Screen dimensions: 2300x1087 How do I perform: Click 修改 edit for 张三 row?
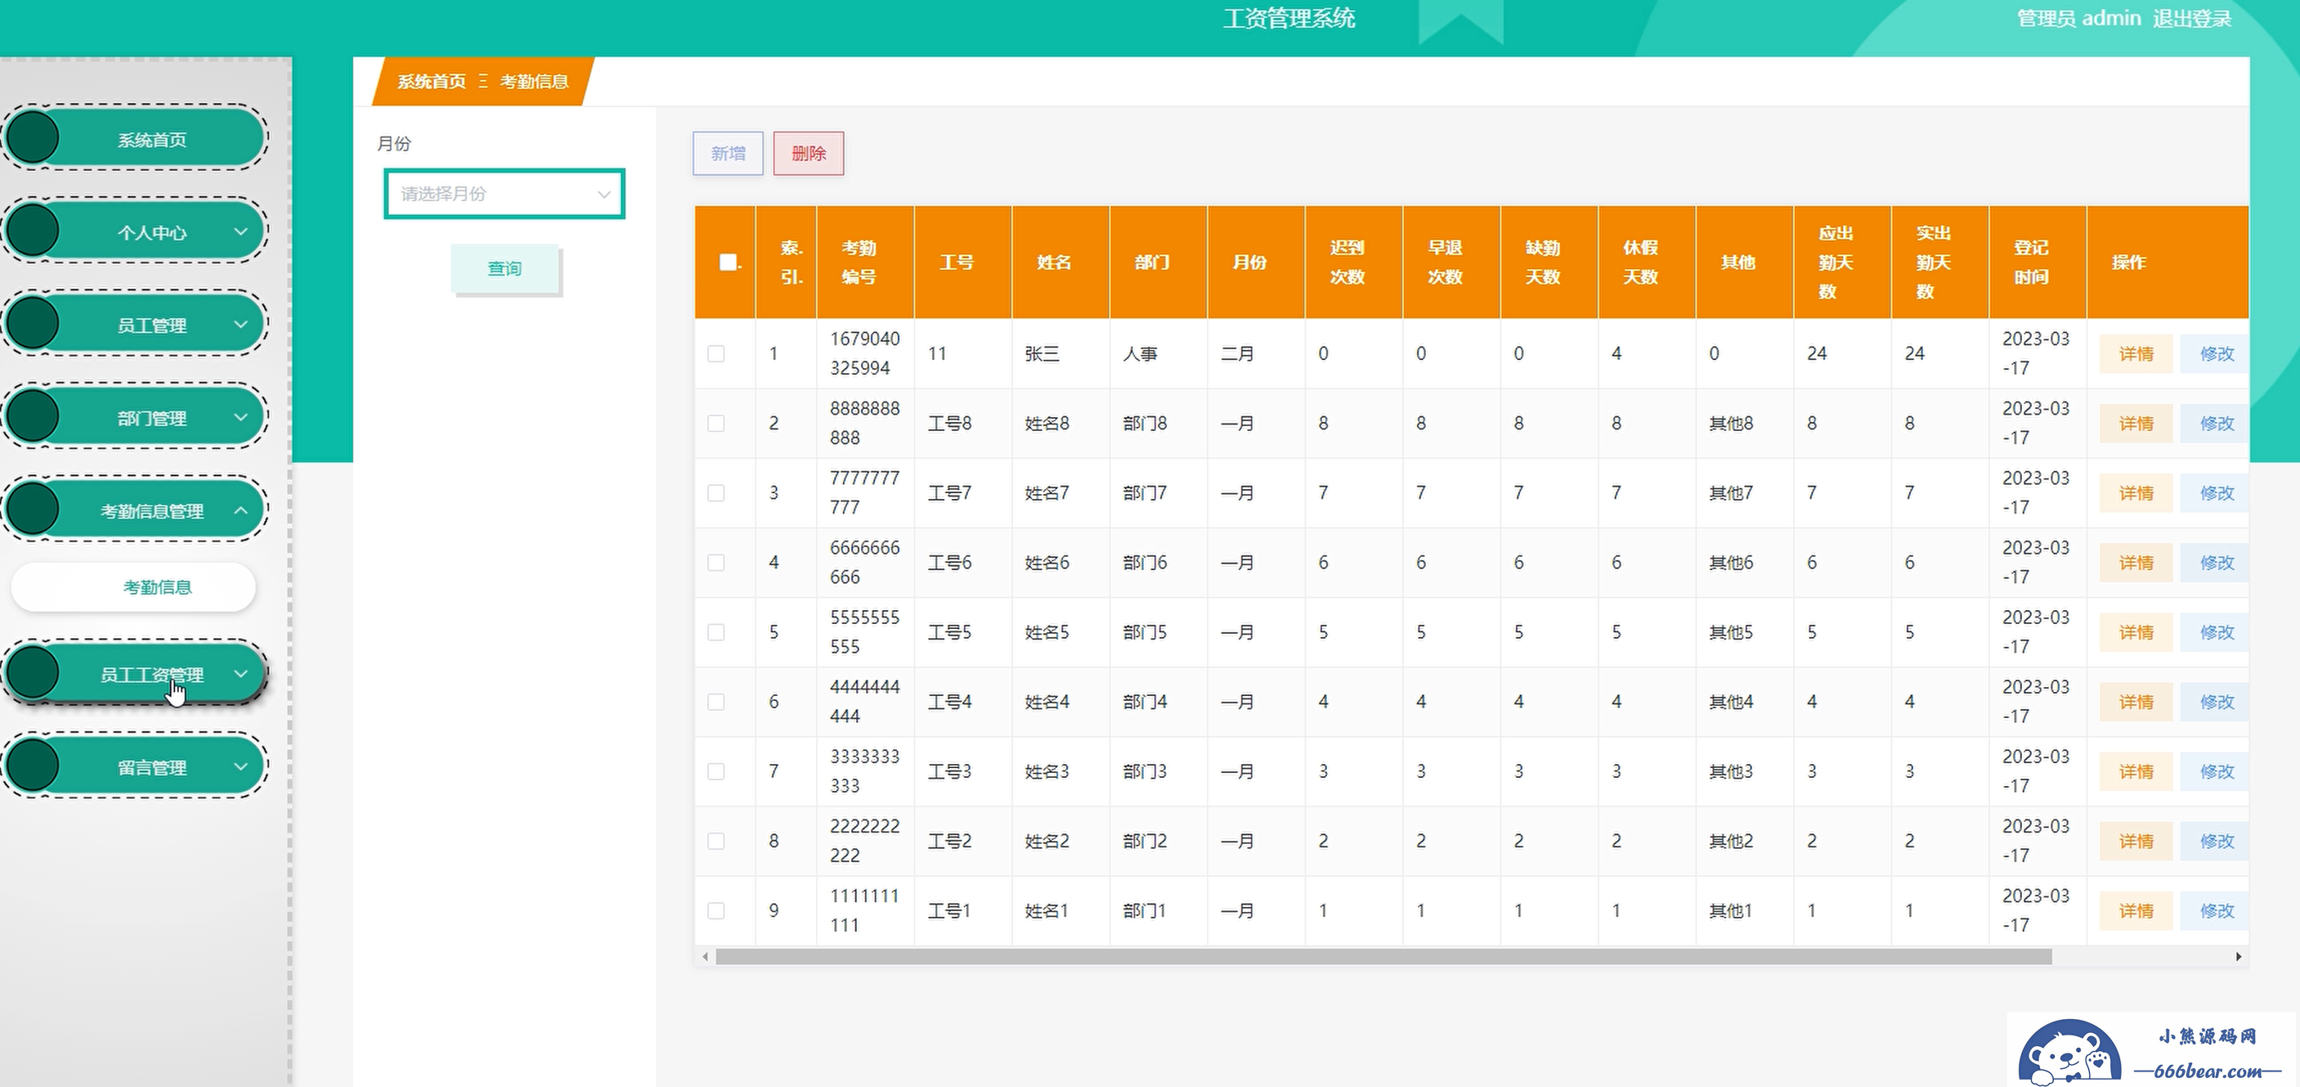[x=2215, y=353]
